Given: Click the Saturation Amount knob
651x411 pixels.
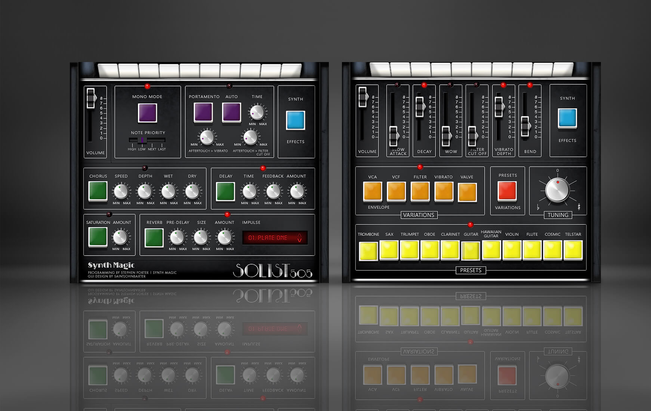Looking at the screenshot, I should (120, 238).
